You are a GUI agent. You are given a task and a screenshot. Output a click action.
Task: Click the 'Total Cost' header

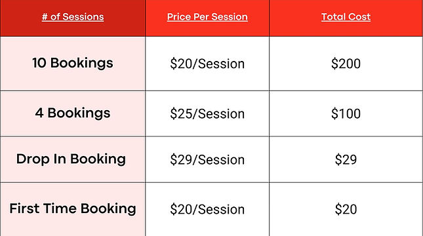[x=346, y=17]
